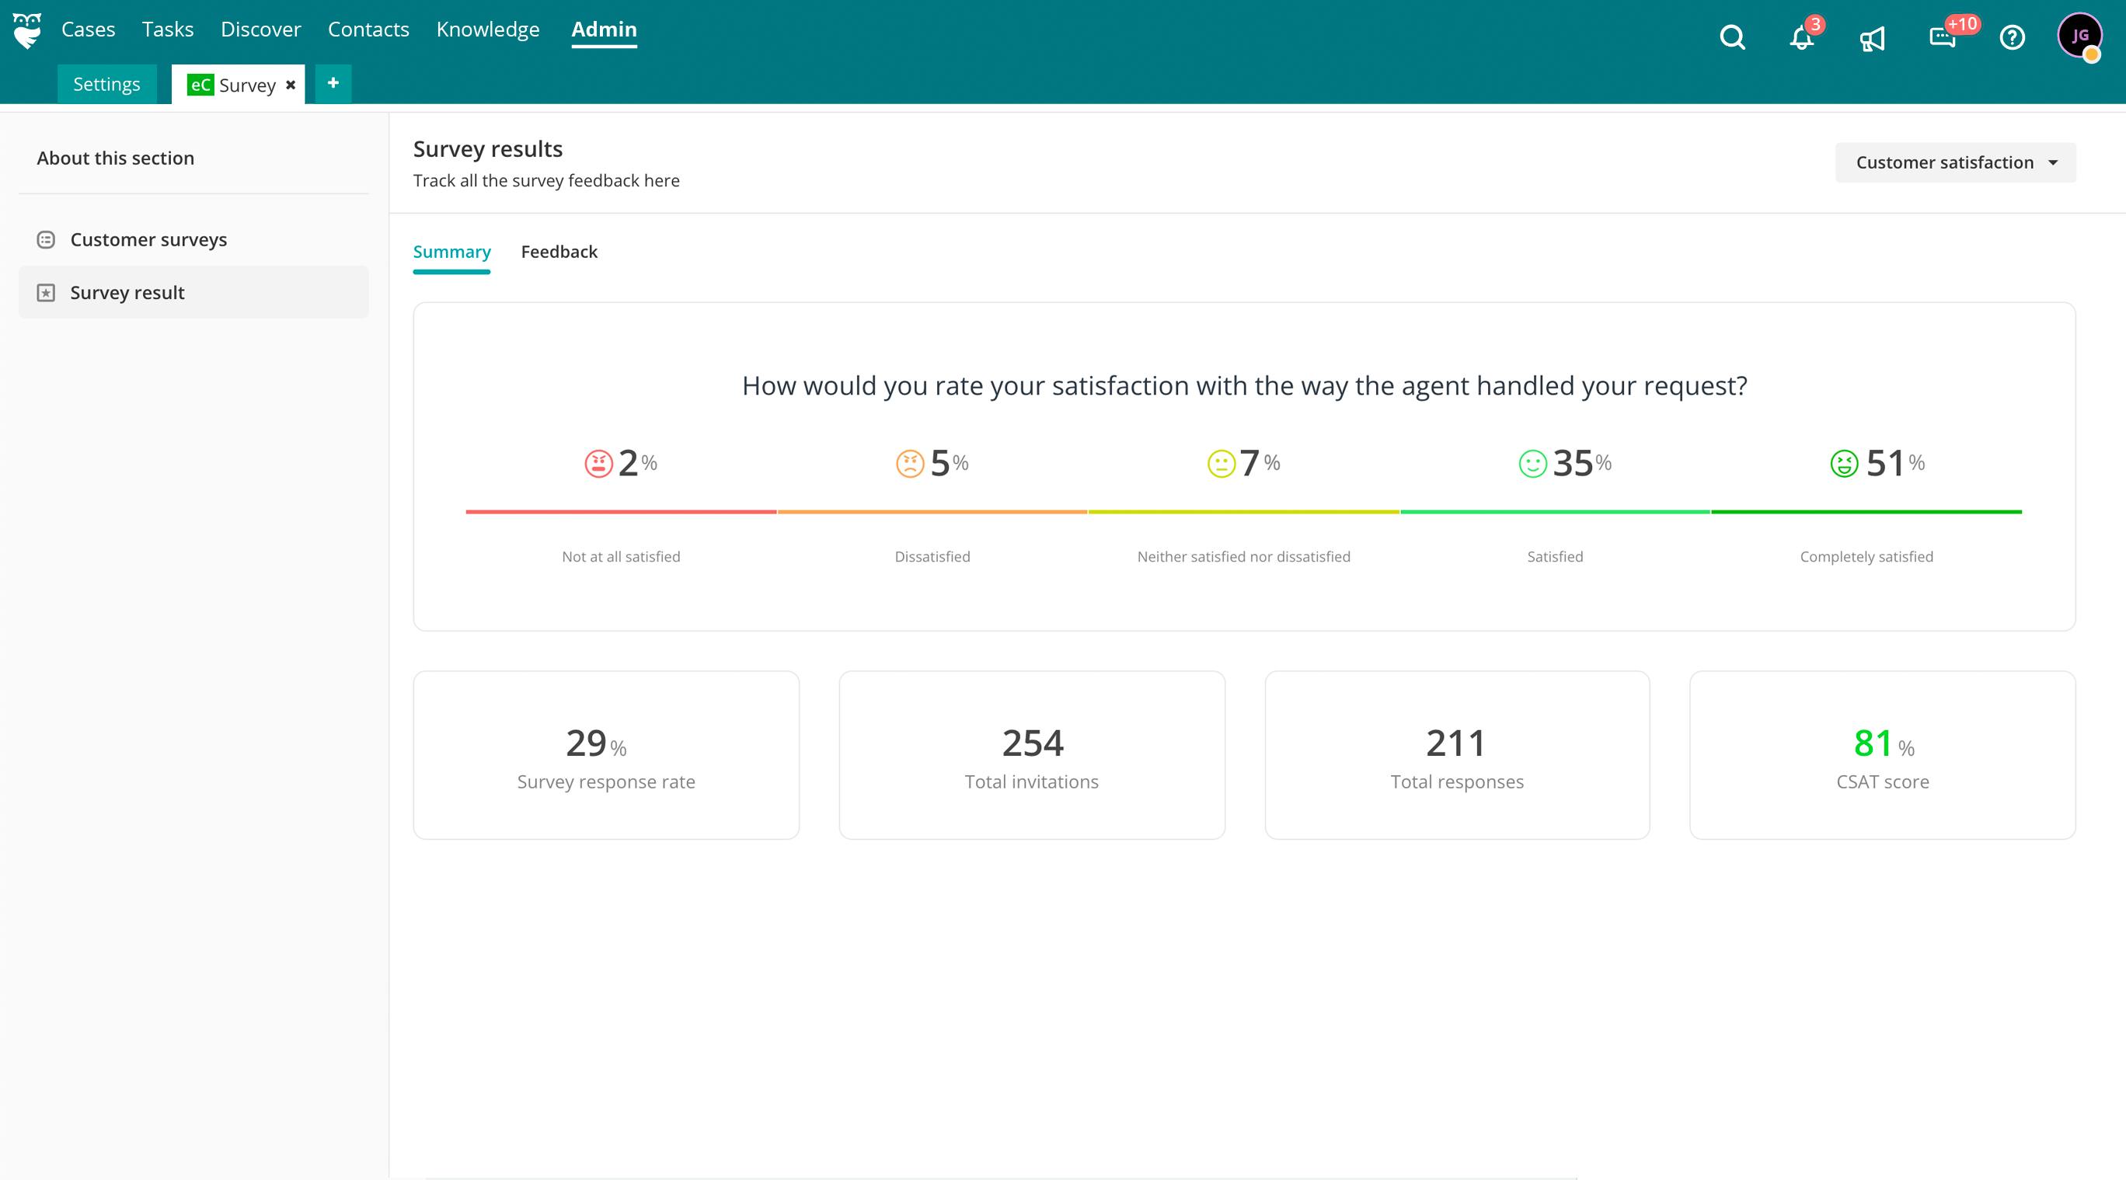Add a new tab with plus button
The height and width of the screenshot is (1180, 2126).
[x=333, y=83]
